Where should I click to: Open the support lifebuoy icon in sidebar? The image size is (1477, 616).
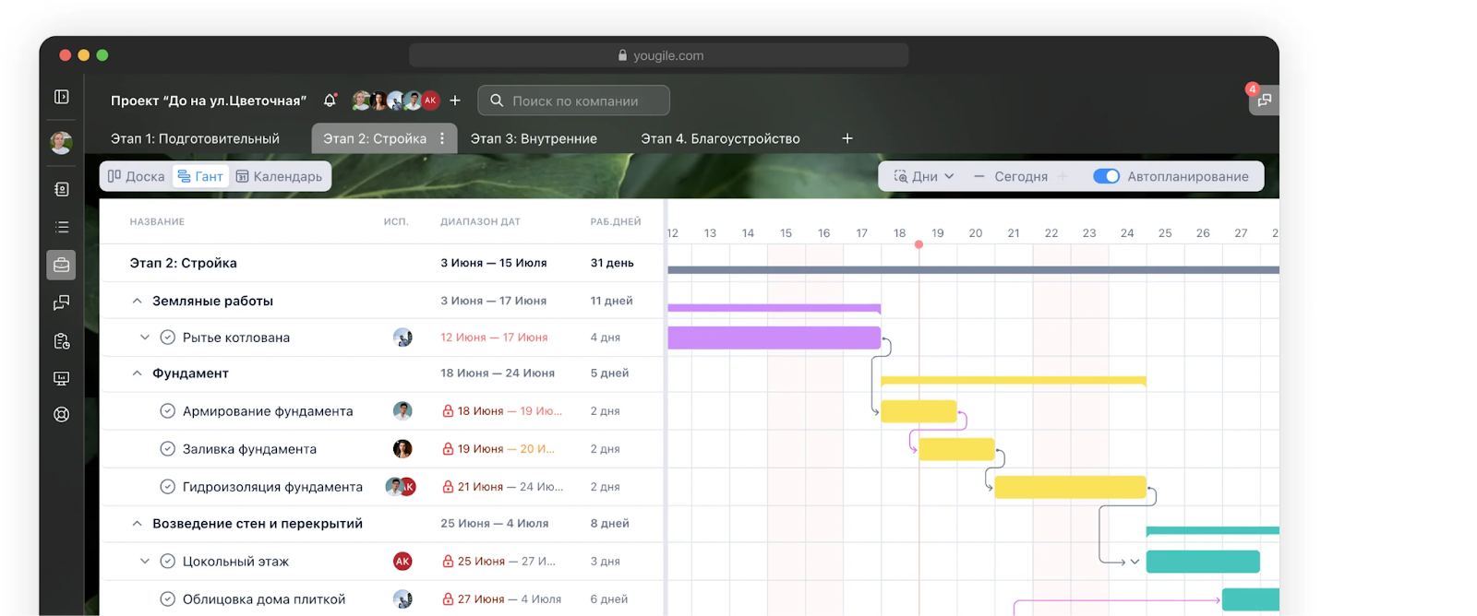point(62,414)
